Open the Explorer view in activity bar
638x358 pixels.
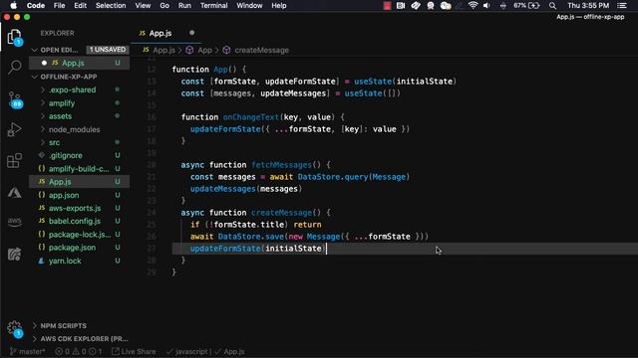14,37
